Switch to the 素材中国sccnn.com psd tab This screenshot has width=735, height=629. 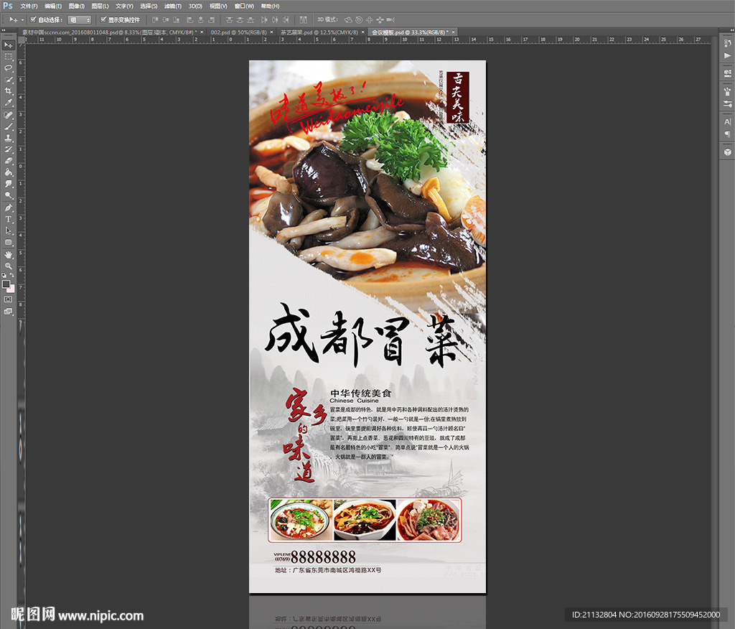click(110, 32)
